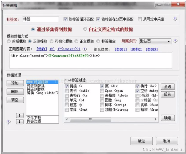The height and width of the screenshot is (154, 186).
Task: Check H标签 <h1- filter checkbox
Action: coord(137,96)
